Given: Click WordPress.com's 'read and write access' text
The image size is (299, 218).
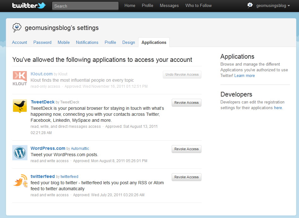Looking at the screenshot, I should pos(50,161).
